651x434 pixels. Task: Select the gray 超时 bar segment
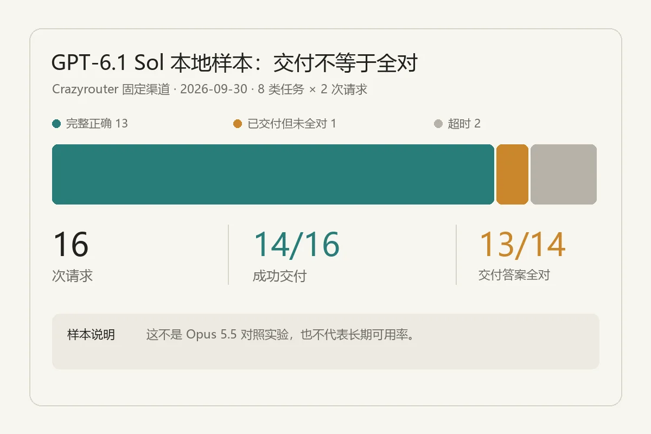point(564,174)
